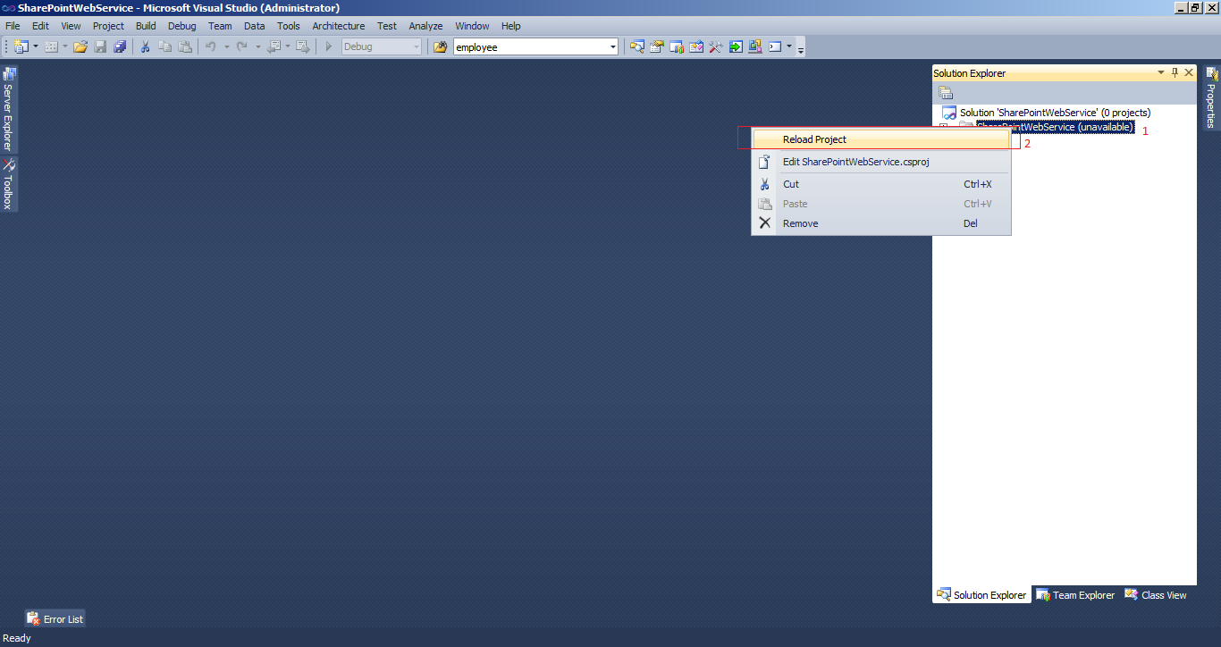The image size is (1221, 647).
Task: Open the Extension Manager toolbar icon
Action: [755, 46]
